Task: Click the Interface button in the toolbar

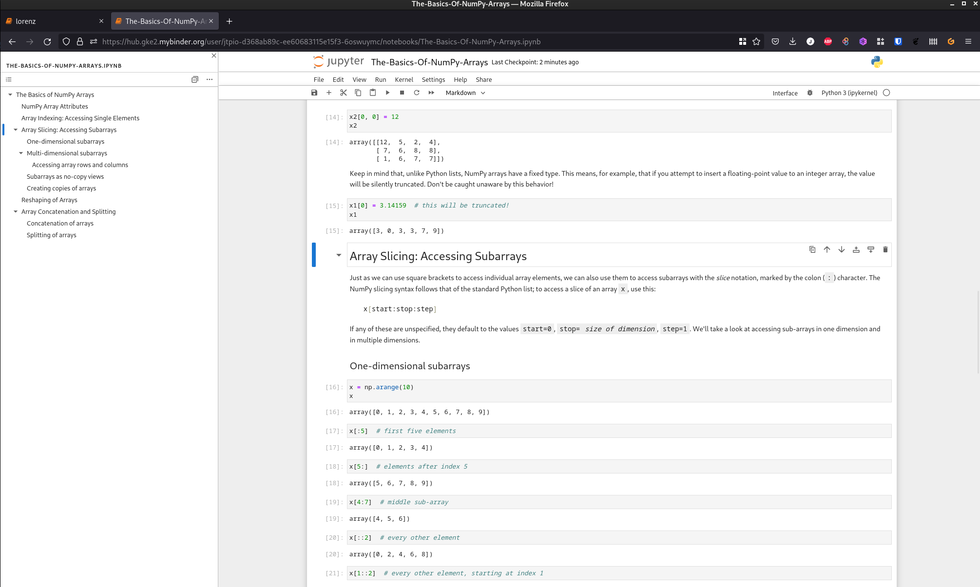Action: [785, 93]
